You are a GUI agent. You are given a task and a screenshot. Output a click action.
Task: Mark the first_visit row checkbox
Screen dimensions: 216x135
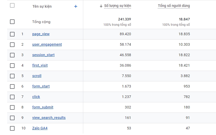click(x=12, y=66)
